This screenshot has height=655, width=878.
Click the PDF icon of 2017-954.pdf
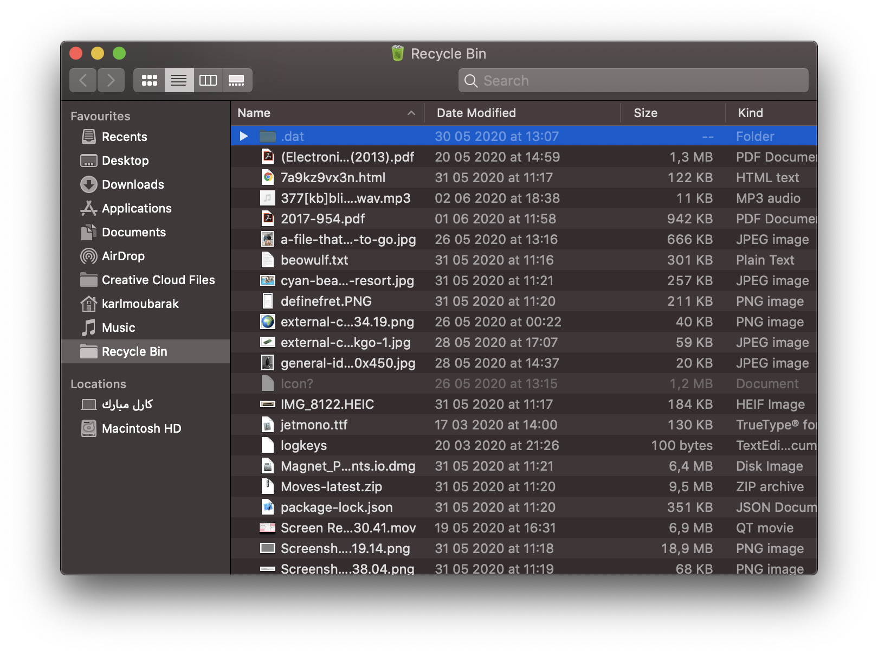click(x=268, y=219)
